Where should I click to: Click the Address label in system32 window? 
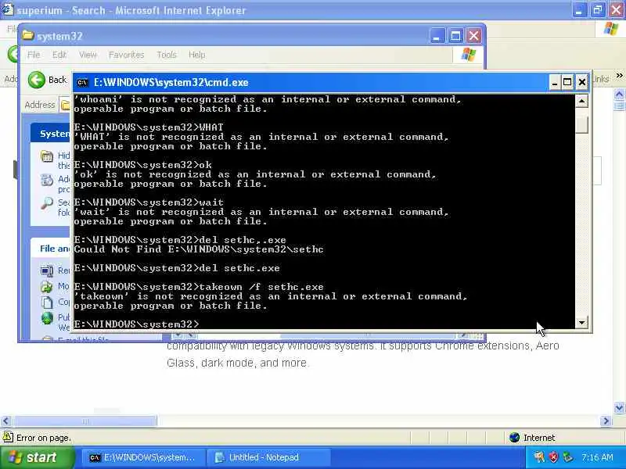click(40, 105)
